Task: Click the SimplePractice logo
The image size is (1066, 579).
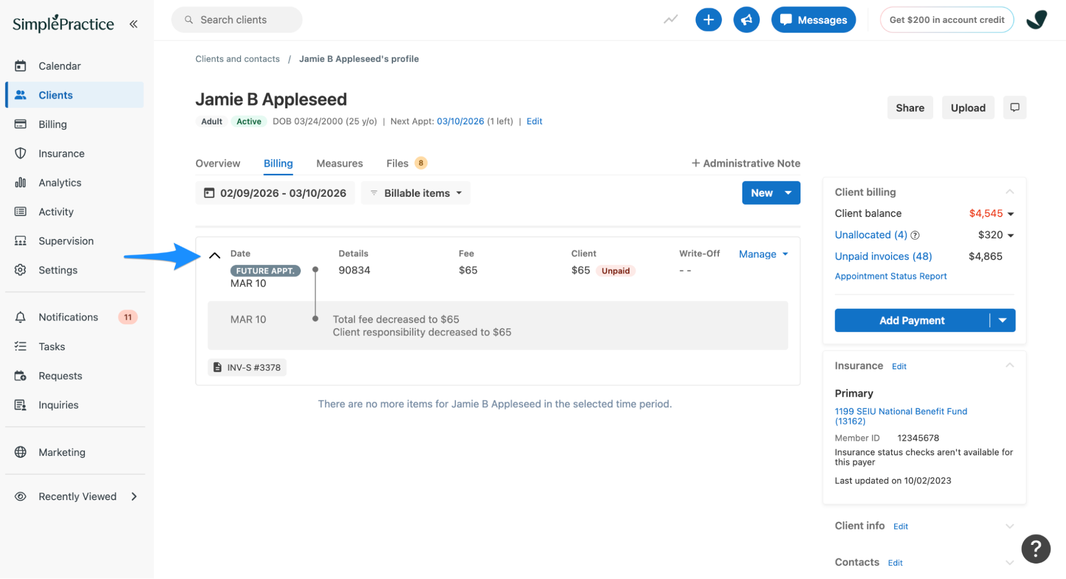Action: [x=63, y=23]
